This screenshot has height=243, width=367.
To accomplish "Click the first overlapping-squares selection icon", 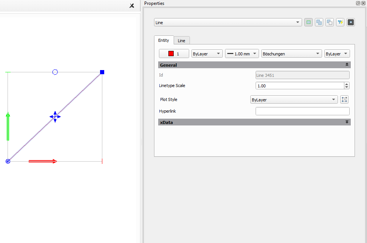I will point(319,22).
